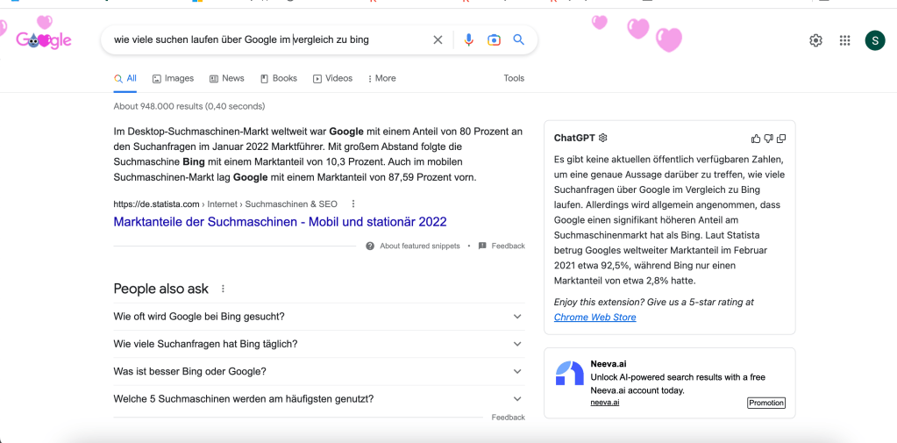Give ChatGPT answer a thumbs up
This screenshot has width=897, height=443.
pos(756,138)
